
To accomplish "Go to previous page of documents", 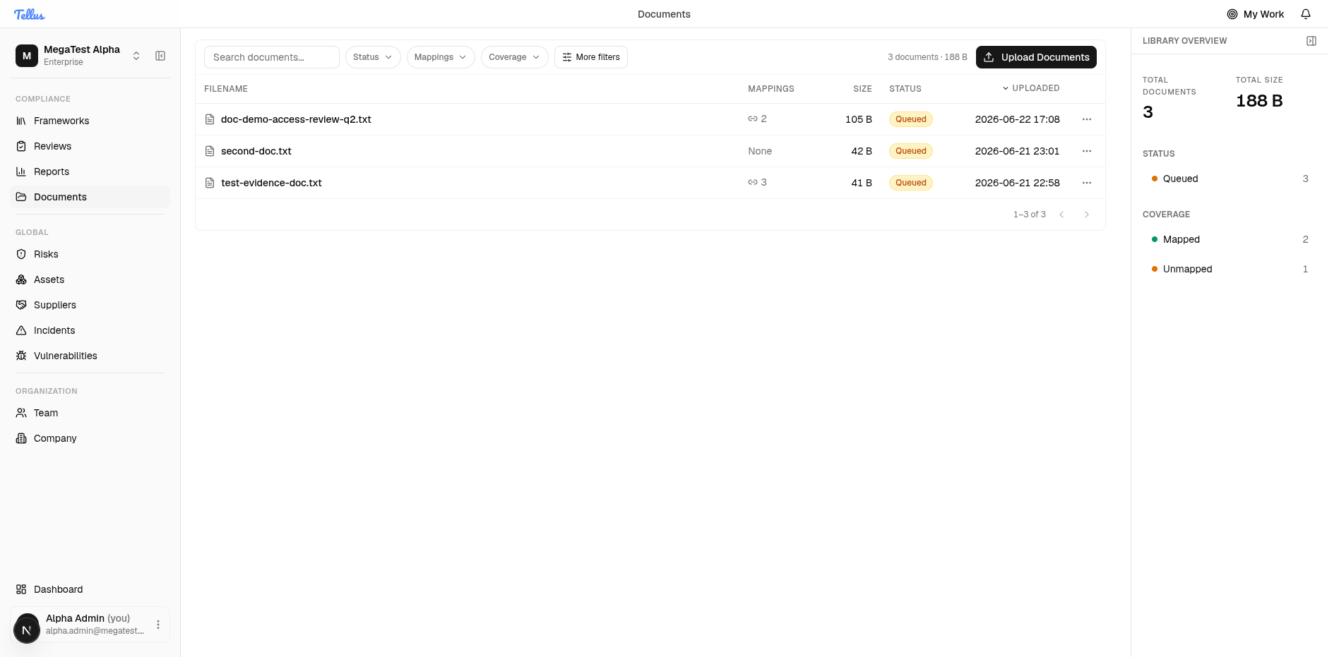I will (1061, 215).
